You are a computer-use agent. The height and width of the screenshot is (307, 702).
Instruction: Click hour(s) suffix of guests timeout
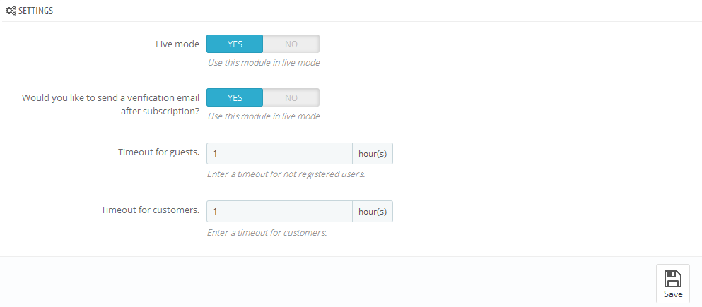point(373,153)
